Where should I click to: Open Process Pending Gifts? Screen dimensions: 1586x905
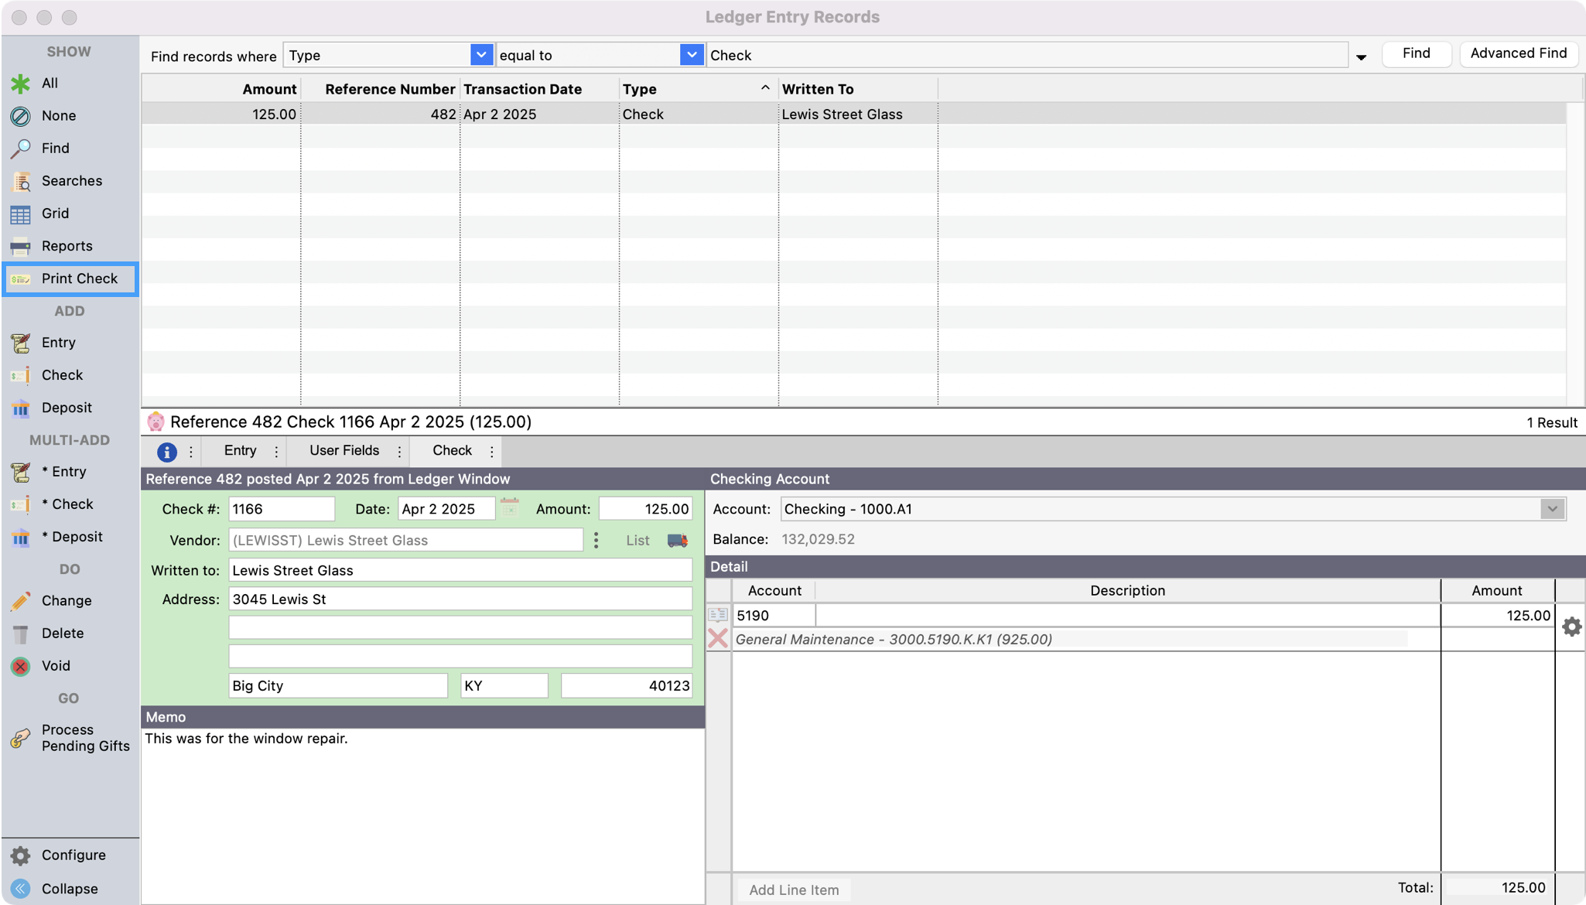[x=70, y=738]
